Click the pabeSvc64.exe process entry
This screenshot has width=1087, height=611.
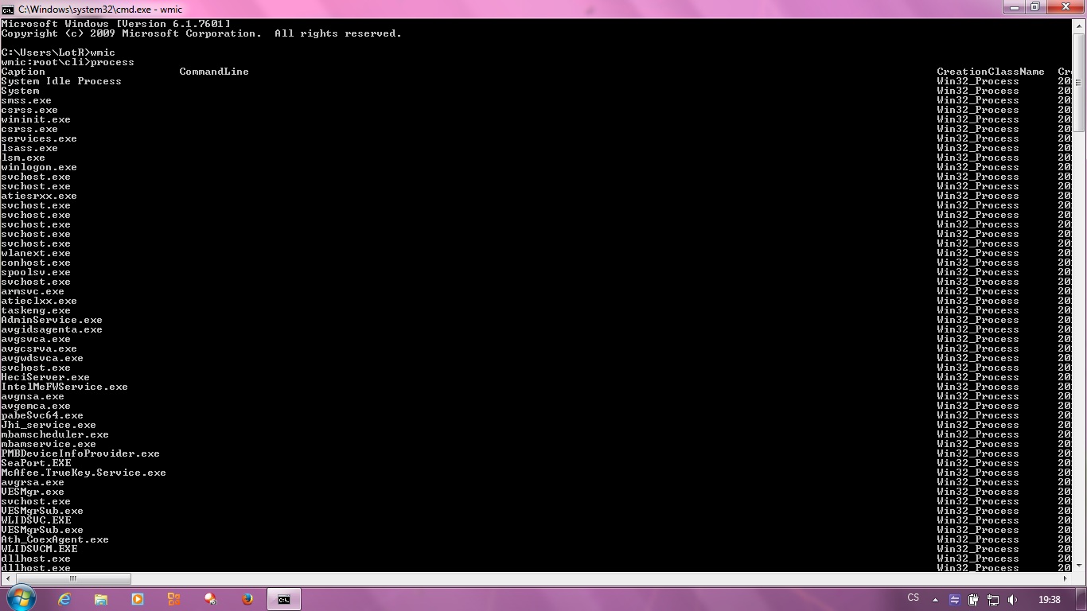coord(42,415)
